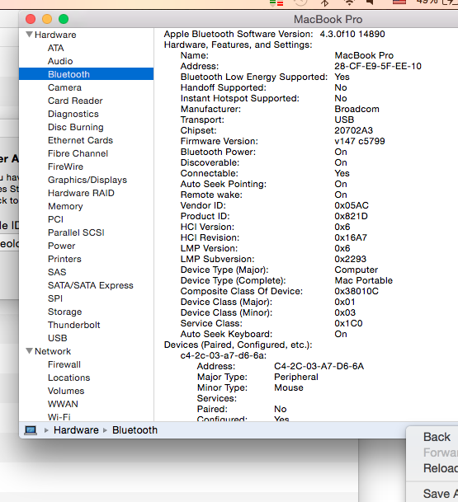Show Printers information
458x502 pixels.
click(64, 259)
